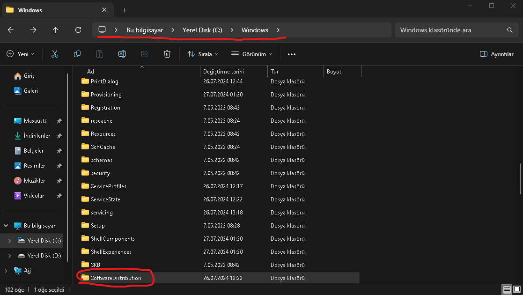Open İndirilenler in sidebar
This screenshot has height=295, width=523.
[x=32, y=136]
